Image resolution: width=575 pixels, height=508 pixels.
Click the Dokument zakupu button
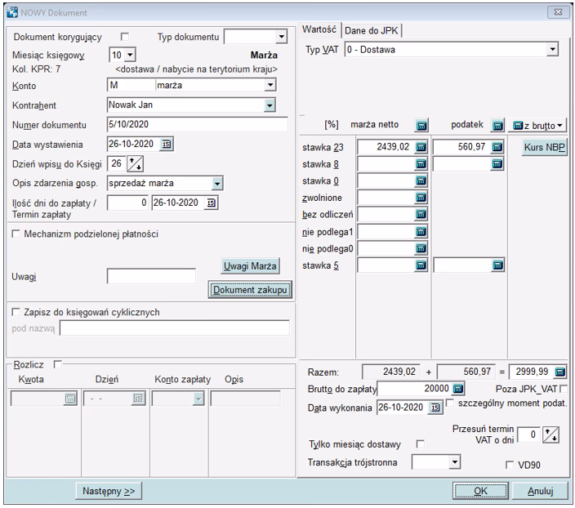tap(250, 289)
